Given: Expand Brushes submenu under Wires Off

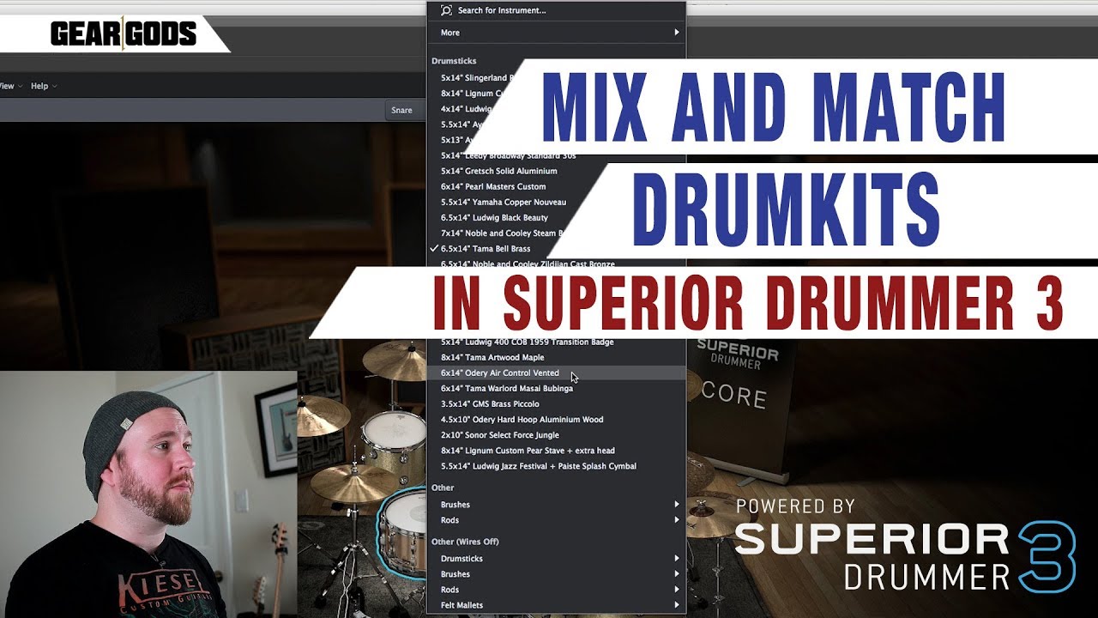Looking at the screenshot, I should pyautogui.click(x=556, y=573).
